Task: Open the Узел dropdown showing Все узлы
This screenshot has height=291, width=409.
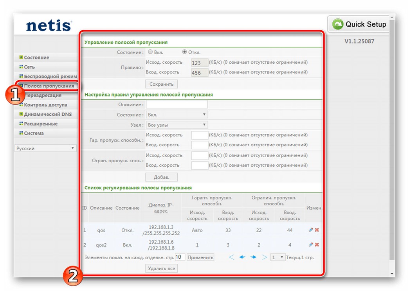Action: pyautogui.click(x=177, y=125)
